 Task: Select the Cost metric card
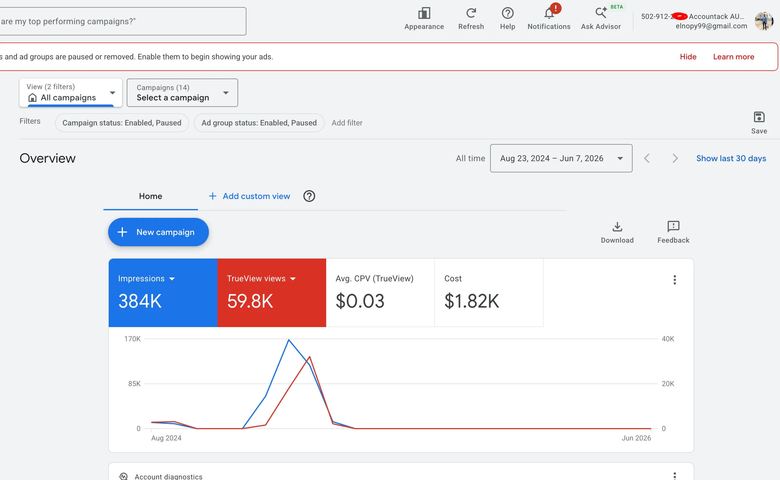tap(489, 292)
